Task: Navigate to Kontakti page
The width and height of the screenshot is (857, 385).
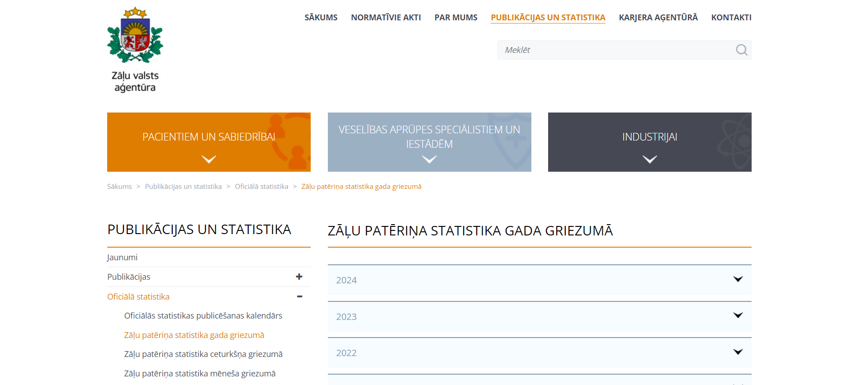Action: point(731,18)
